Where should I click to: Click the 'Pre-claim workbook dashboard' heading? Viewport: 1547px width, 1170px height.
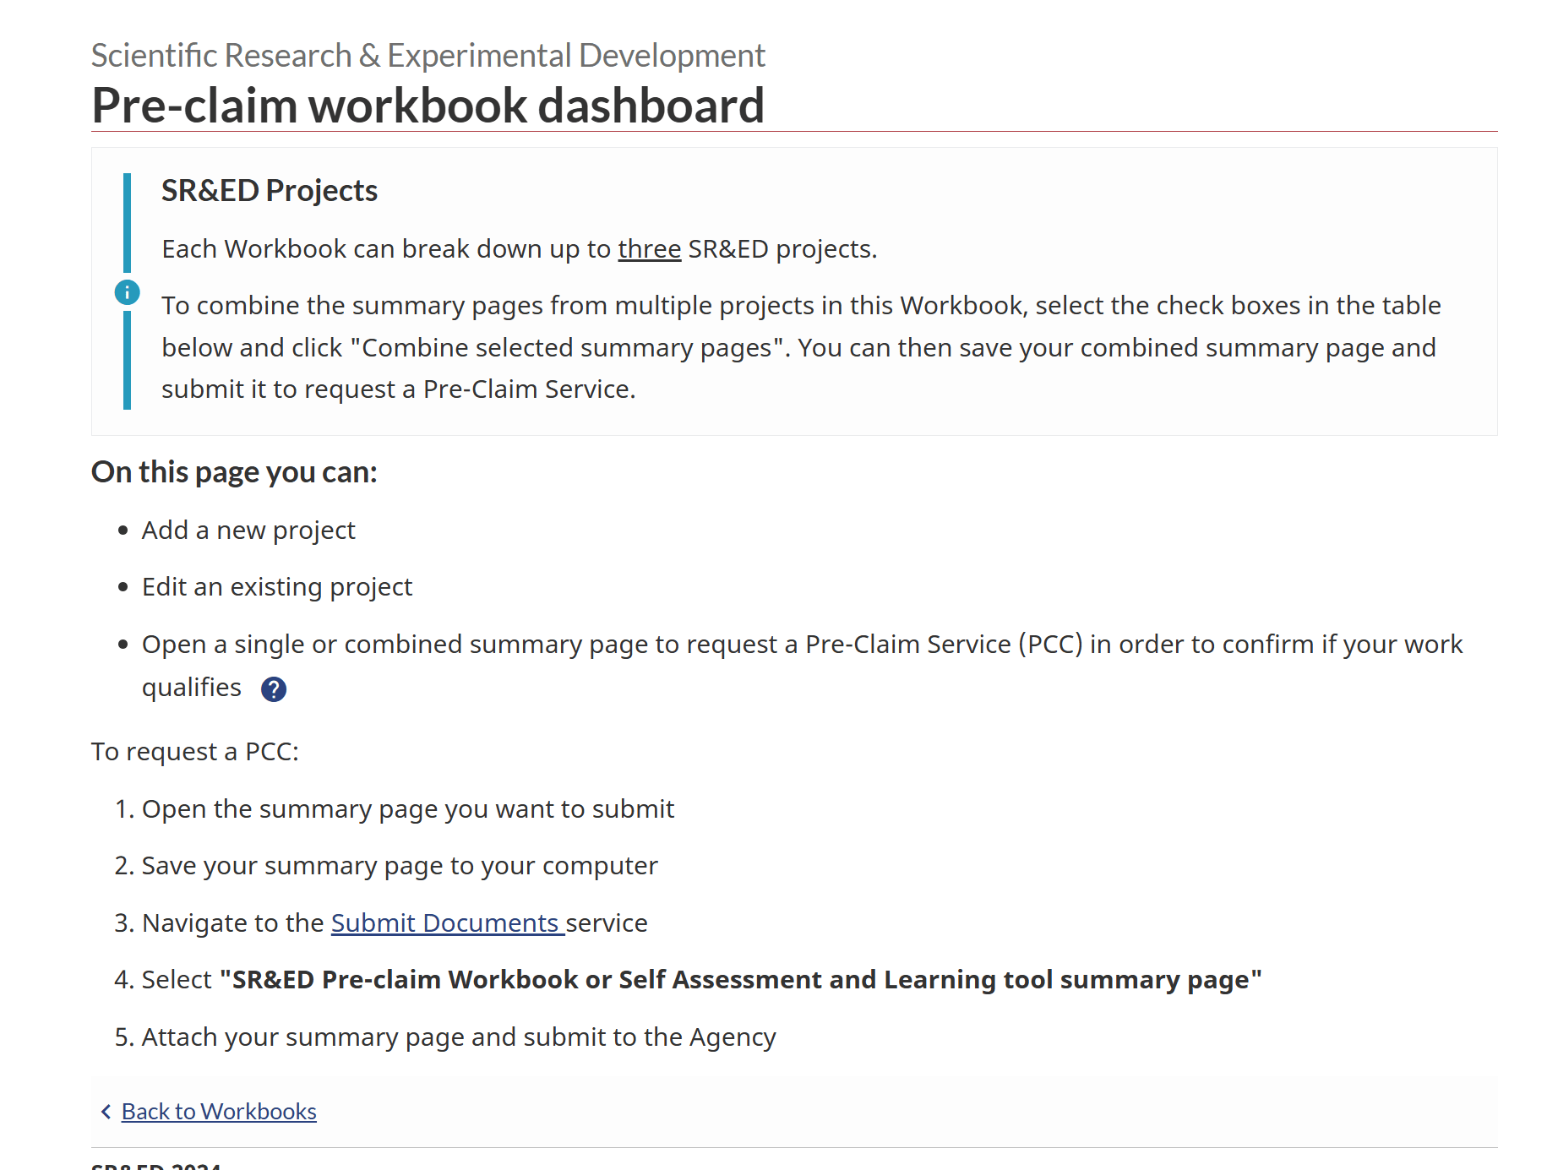coord(428,106)
